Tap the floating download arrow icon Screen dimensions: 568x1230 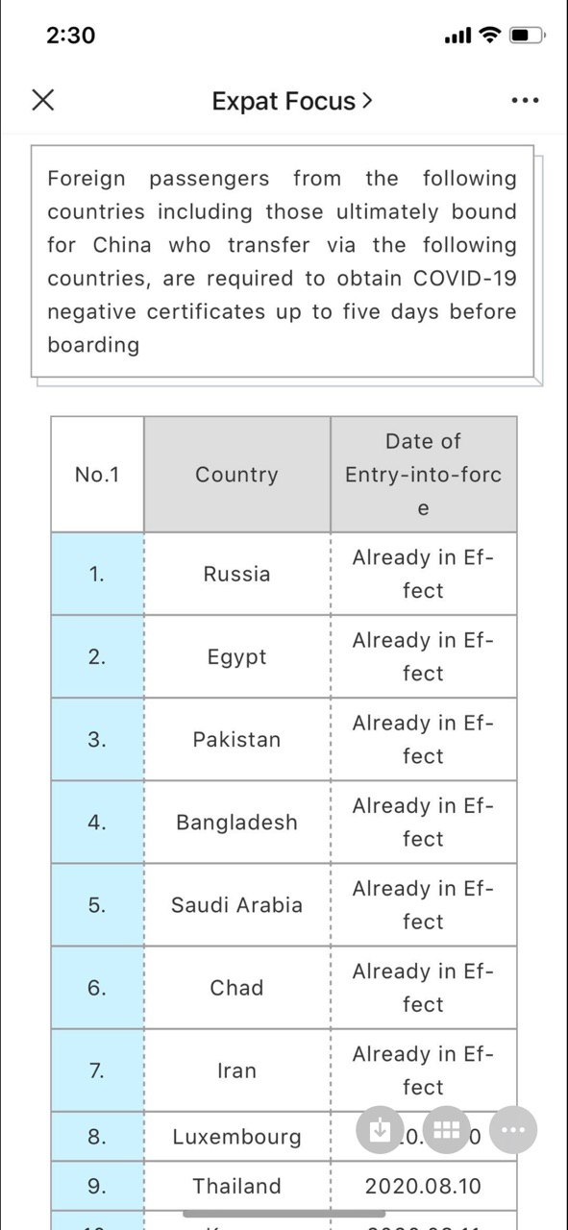(x=380, y=1130)
